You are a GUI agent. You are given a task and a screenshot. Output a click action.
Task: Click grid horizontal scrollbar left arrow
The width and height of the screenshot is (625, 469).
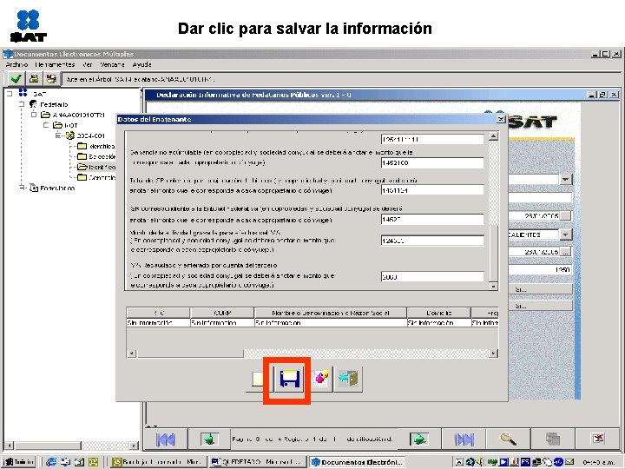click(x=132, y=353)
